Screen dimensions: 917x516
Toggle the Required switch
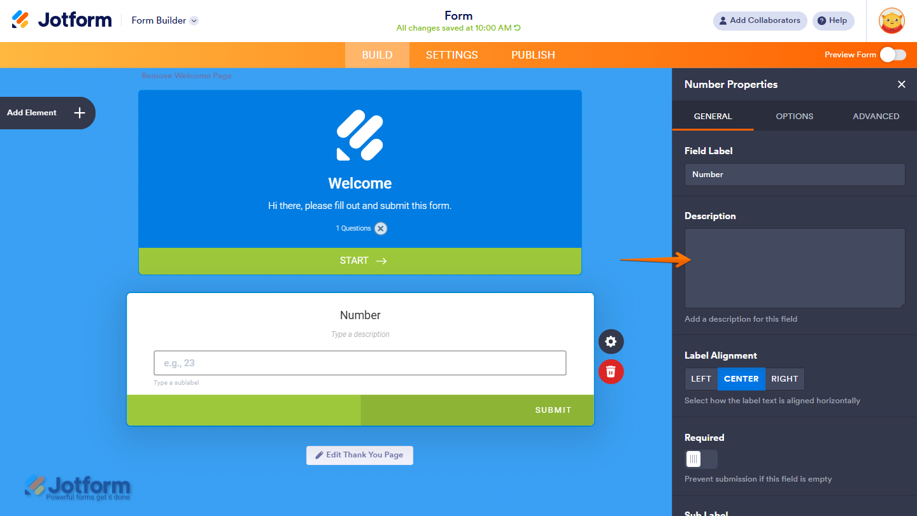[701, 459]
